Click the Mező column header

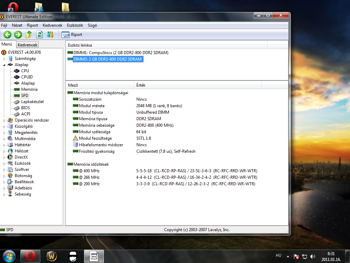pyautogui.click(x=100, y=85)
